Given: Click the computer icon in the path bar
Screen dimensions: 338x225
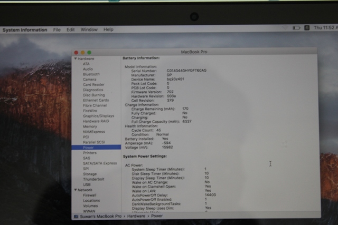Looking at the screenshot, I should [76, 217].
